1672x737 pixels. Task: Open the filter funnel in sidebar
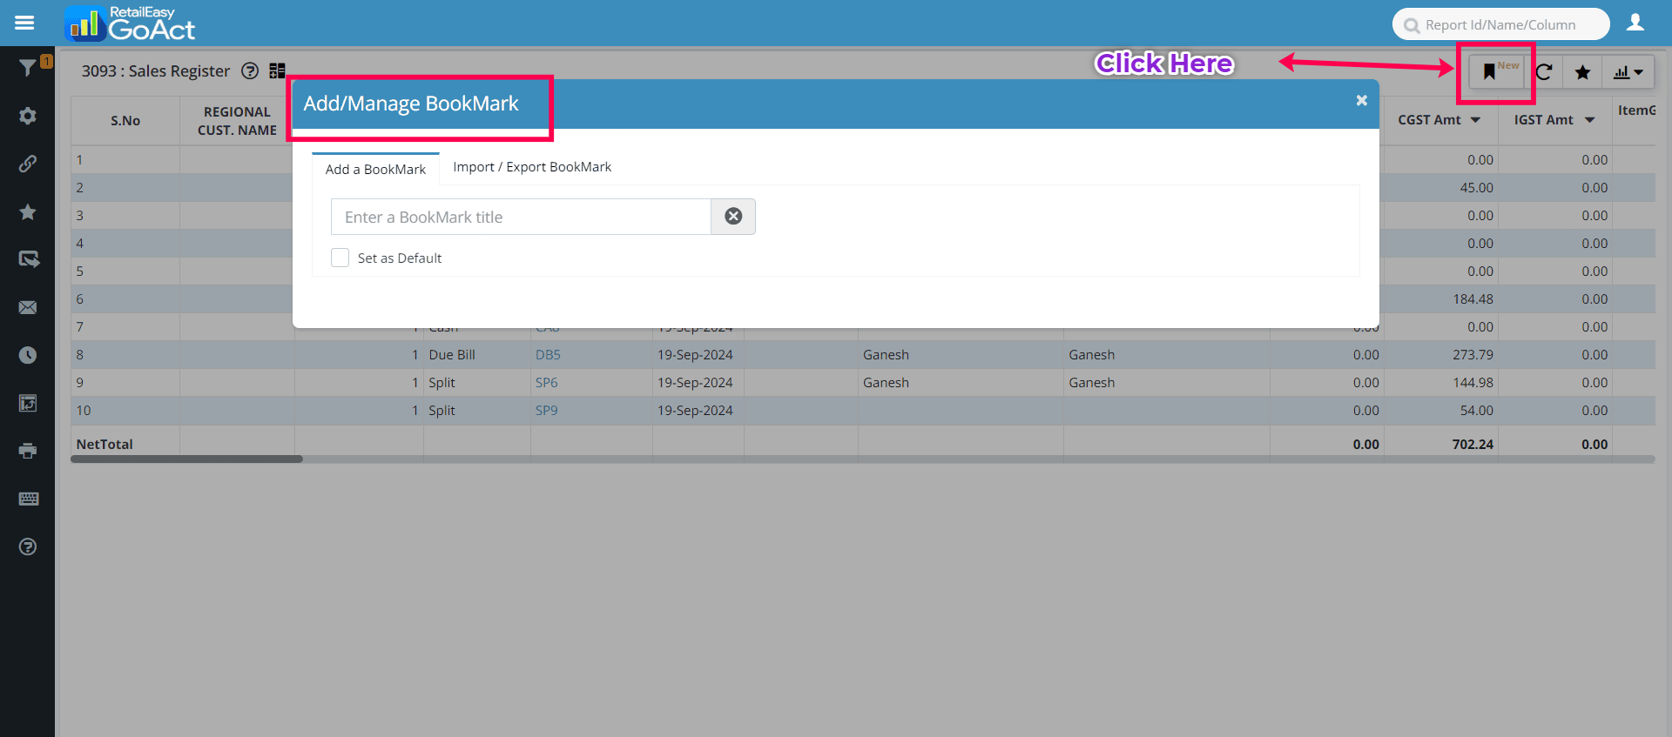[28, 67]
